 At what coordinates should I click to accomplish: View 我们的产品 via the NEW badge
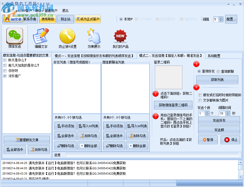pos(120,36)
